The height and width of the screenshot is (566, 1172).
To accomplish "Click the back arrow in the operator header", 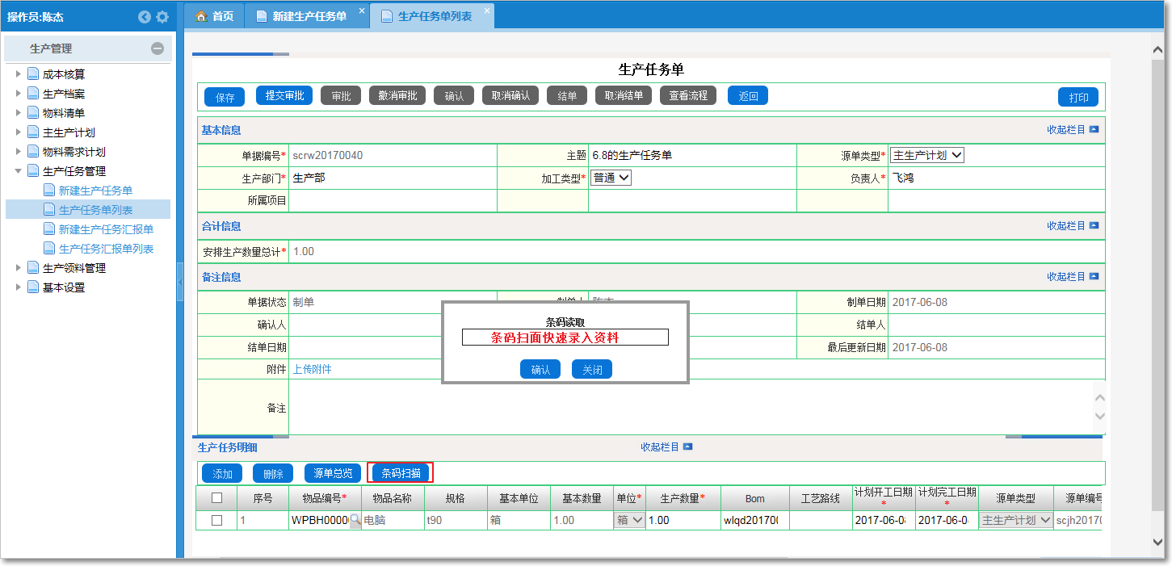I will (x=145, y=16).
